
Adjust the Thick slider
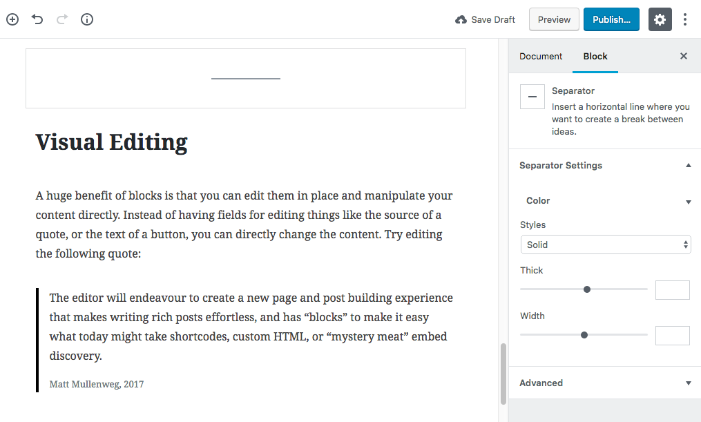586,289
